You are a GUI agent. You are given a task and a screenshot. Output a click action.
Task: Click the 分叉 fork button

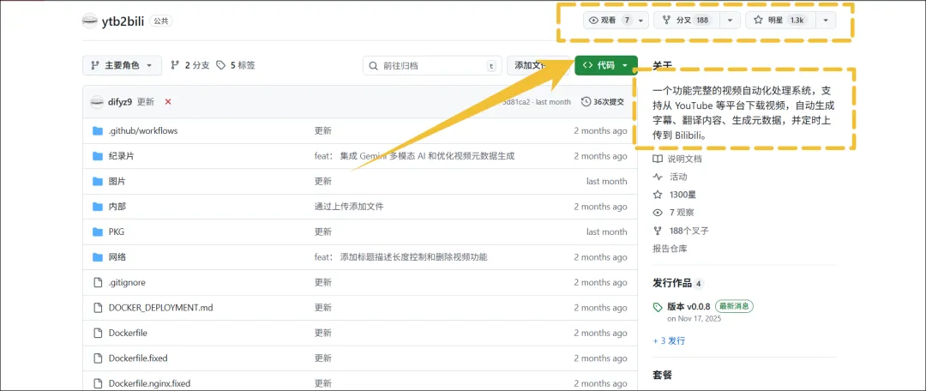click(686, 20)
